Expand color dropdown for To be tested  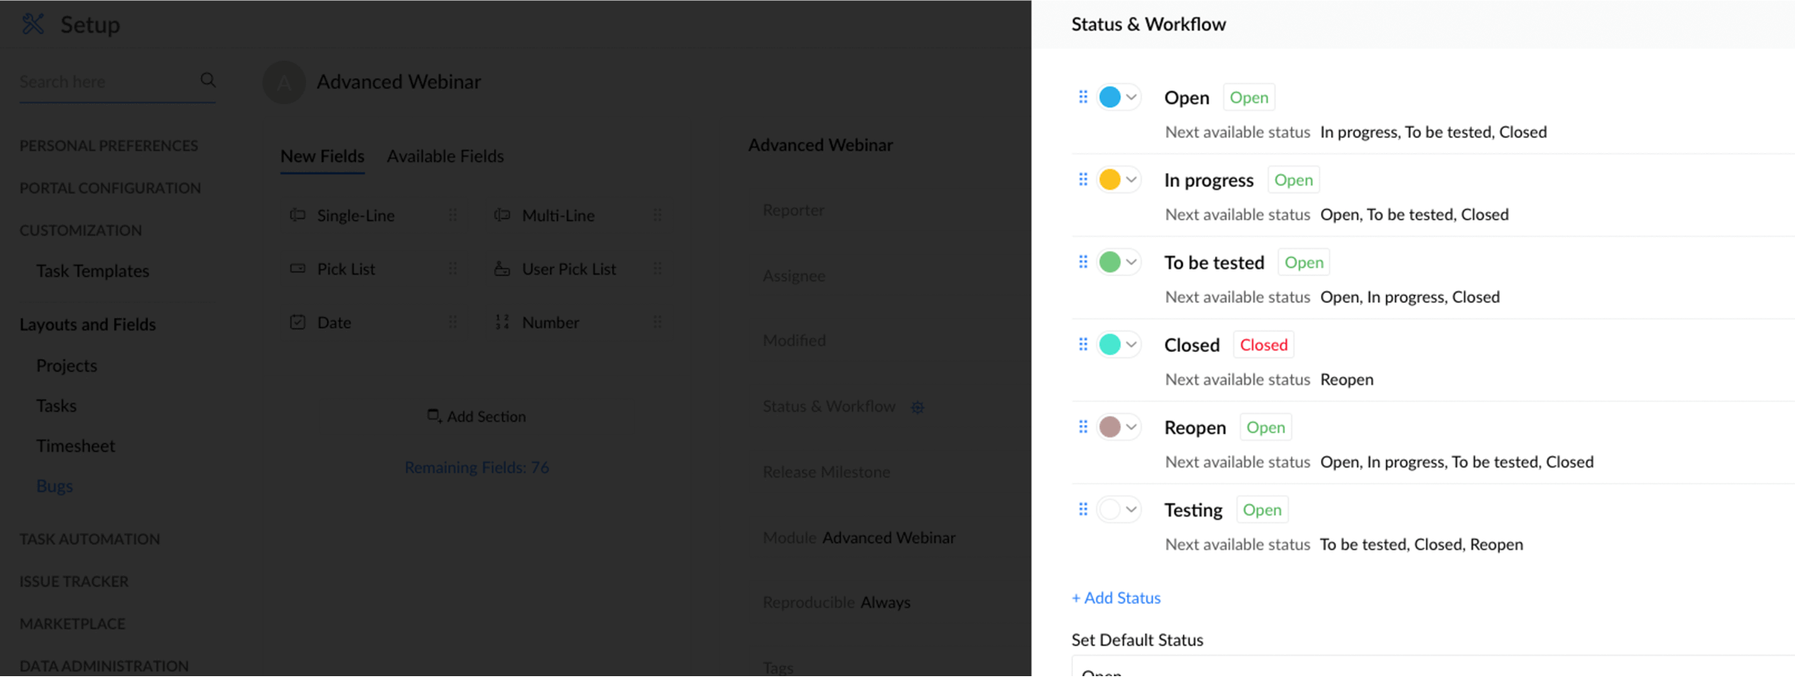[1131, 262]
